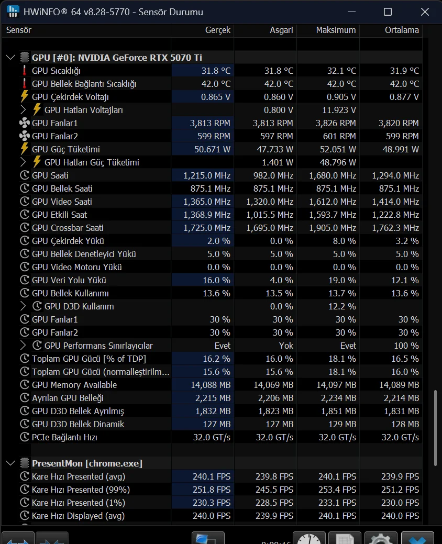Select the GPU Veri Yolu Yükü row label

click(x=69, y=280)
